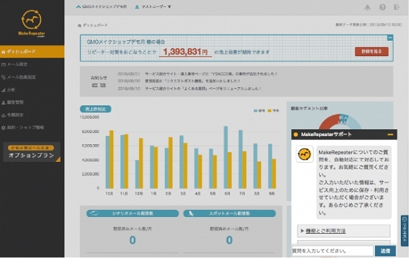This screenshot has width=409, height=272.
Task: Open the リクエスト side tab on the right edge
Action: click(x=404, y=231)
